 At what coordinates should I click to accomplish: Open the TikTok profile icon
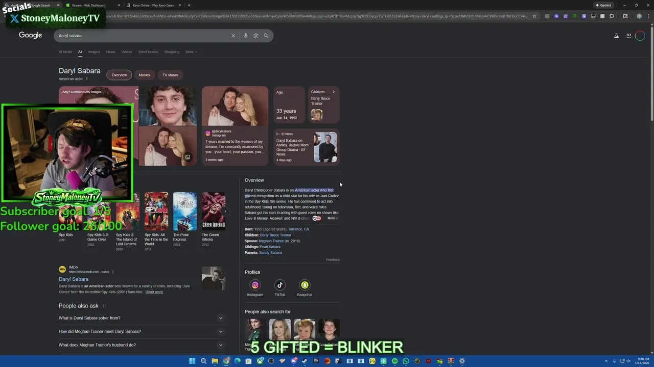tap(280, 285)
